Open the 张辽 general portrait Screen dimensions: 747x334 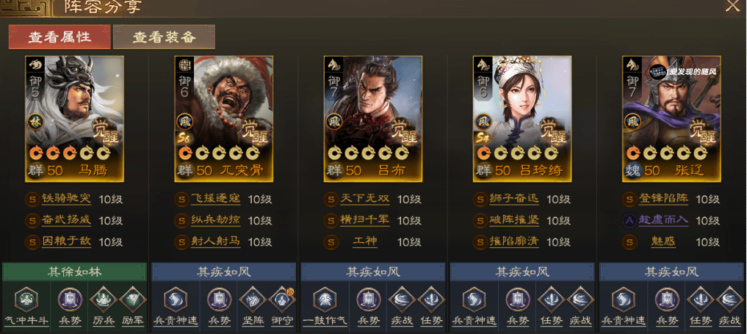pos(672,119)
